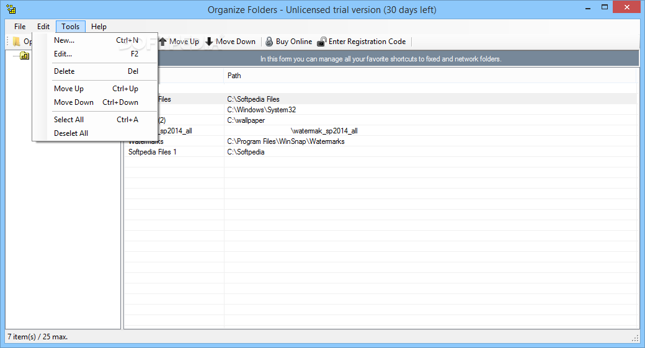Viewport: 645px width, 348px height.
Task: Select the folder tree node icon
Action: click(x=25, y=56)
